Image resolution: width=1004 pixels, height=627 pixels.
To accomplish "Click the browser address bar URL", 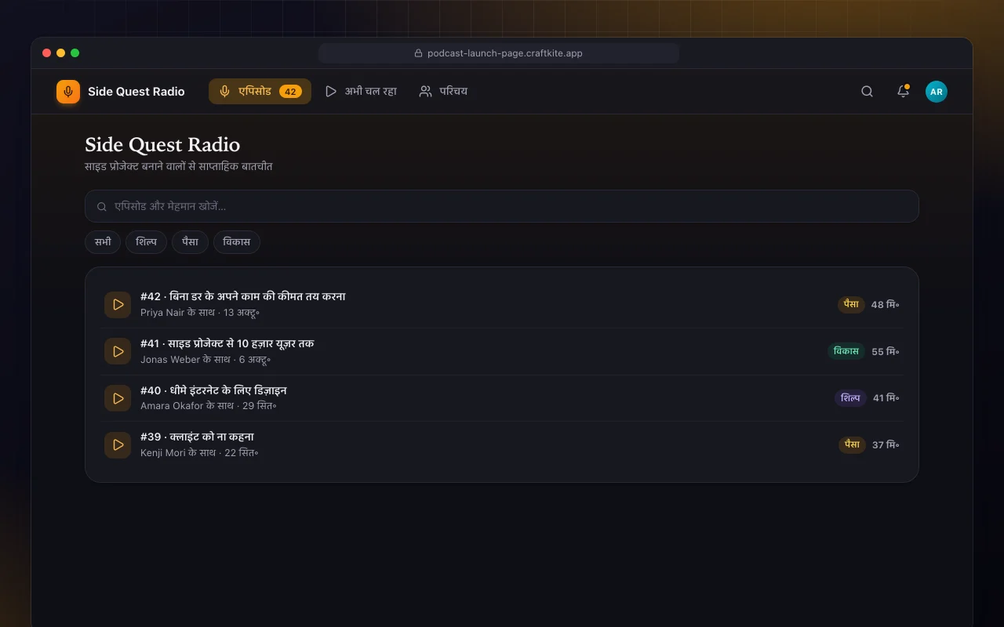I will [504, 53].
